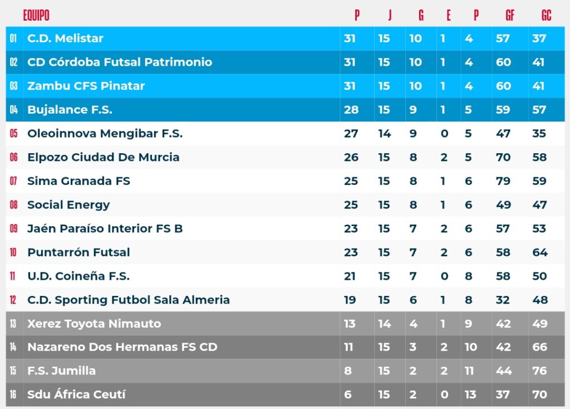The height and width of the screenshot is (409, 570).
Task: Select C.D. Sporting Futbol Sala Almeria
Action: point(129,300)
